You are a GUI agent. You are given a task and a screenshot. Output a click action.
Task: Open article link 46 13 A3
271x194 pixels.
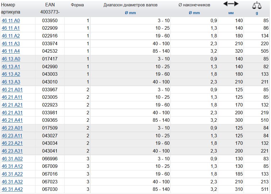11,82
